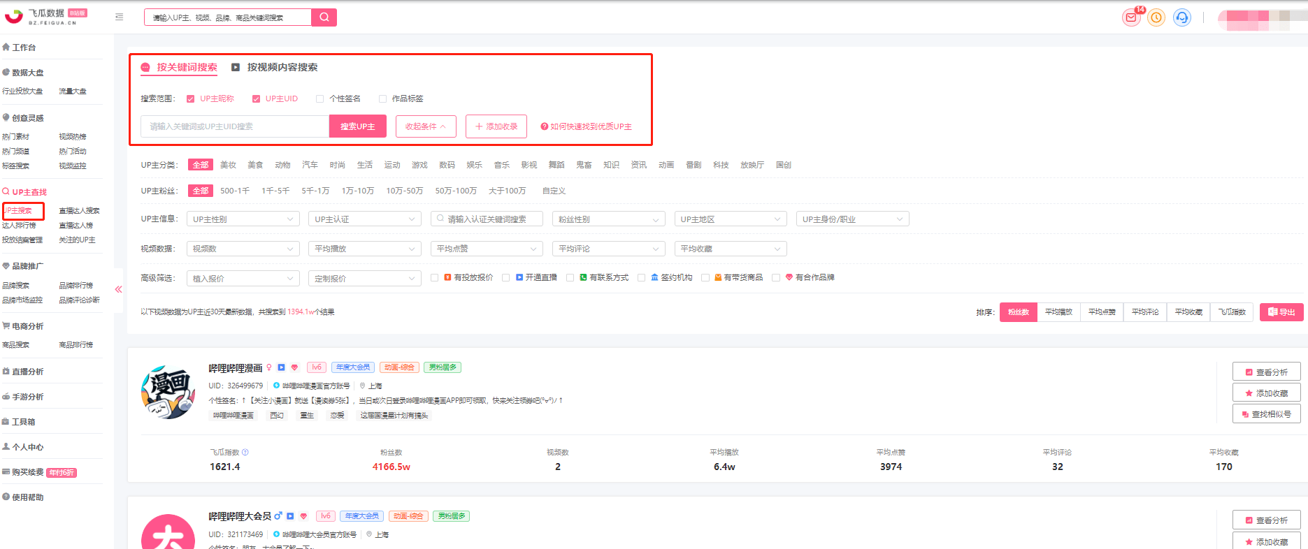Sort results by 飞瓜指数
Image resolution: width=1308 pixels, height=549 pixels.
pyautogui.click(x=1232, y=312)
